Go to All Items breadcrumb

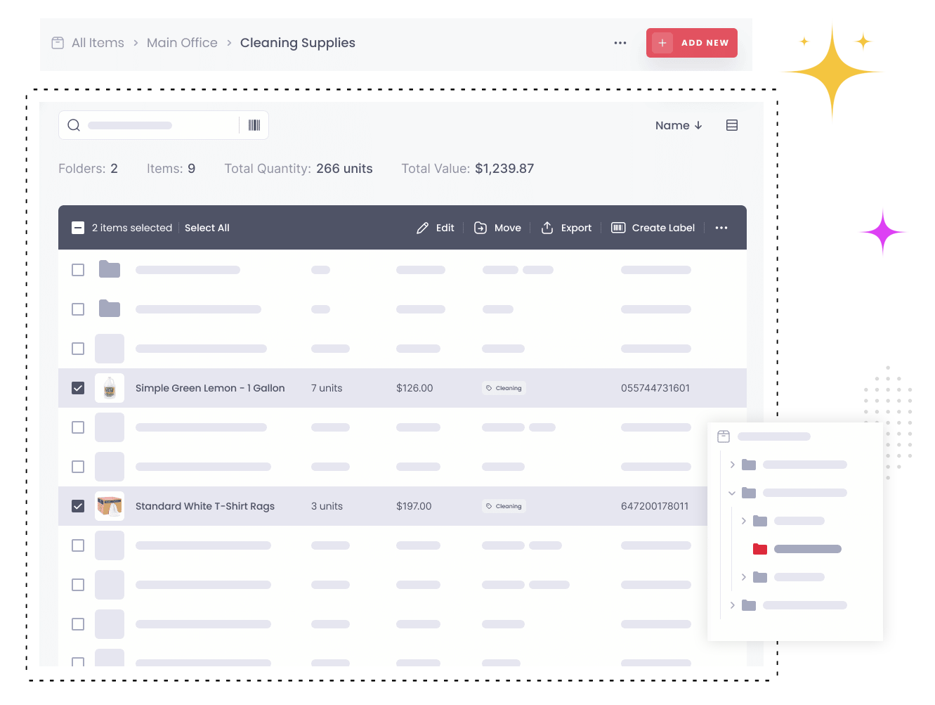coord(98,43)
